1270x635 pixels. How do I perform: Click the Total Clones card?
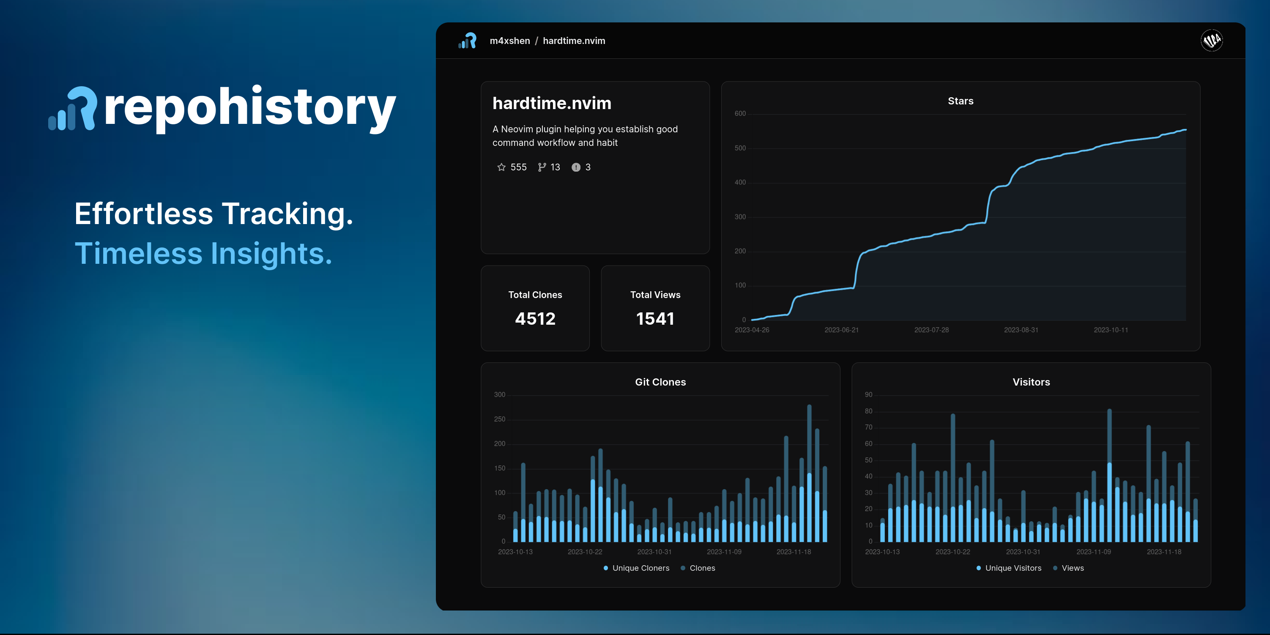pyautogui.click(x=535, y=308)
